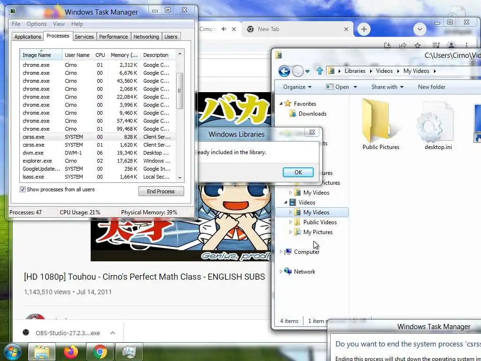The width and height of the screenshot is (481, 361).
Task: Open the Chrome profile avatar icon
Action: [451, 46]
